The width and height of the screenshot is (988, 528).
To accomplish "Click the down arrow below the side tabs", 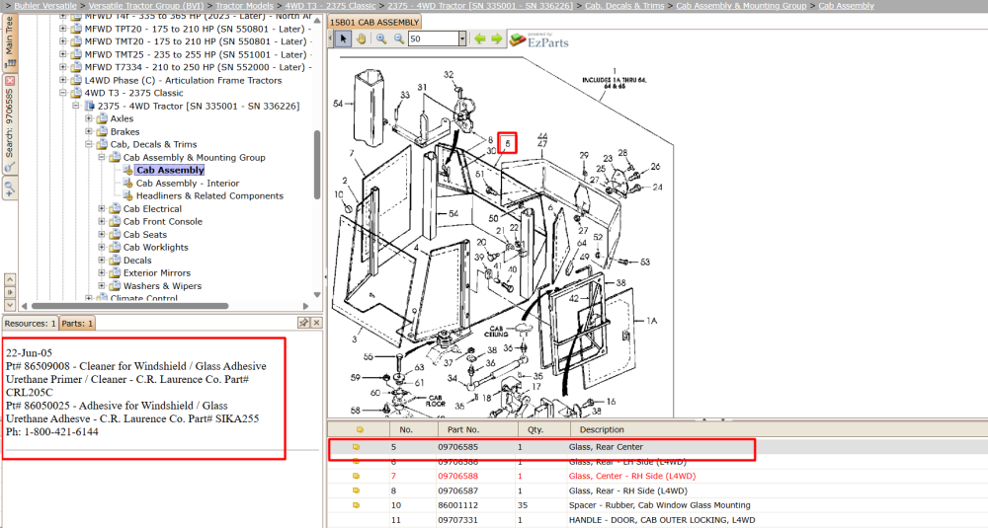I will point(10,305).
